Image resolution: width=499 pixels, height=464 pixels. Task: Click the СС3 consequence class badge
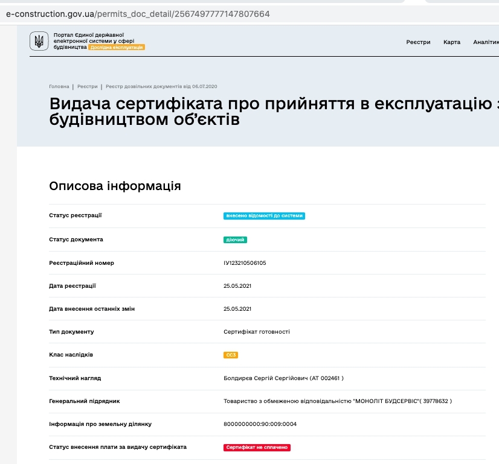click(231, 355)
